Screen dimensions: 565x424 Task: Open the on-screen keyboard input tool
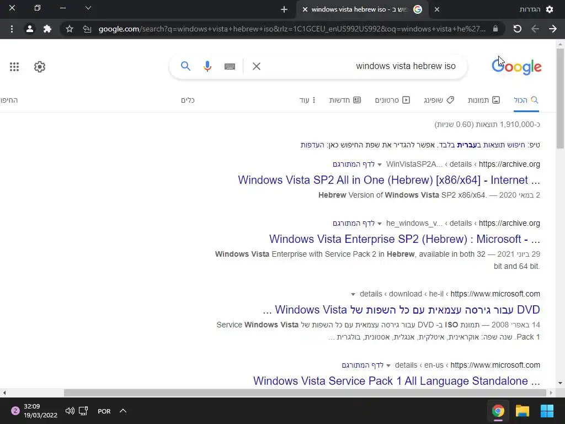[x=230, y=66]
